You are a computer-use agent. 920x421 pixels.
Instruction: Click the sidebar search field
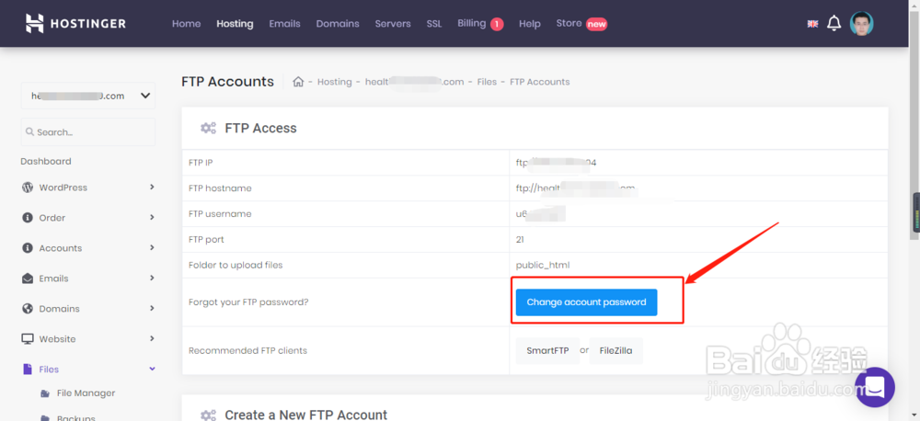coord(88,132)
